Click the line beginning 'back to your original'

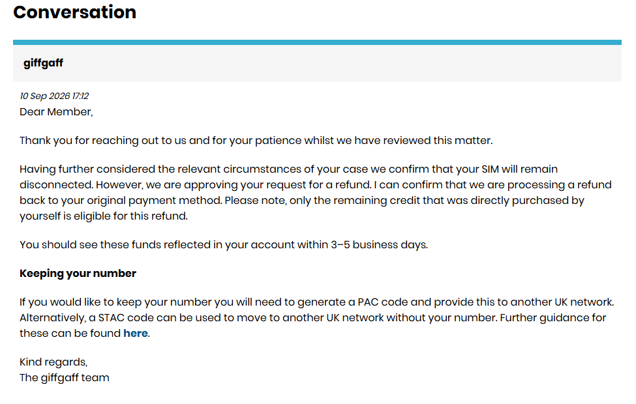[302, 201]
